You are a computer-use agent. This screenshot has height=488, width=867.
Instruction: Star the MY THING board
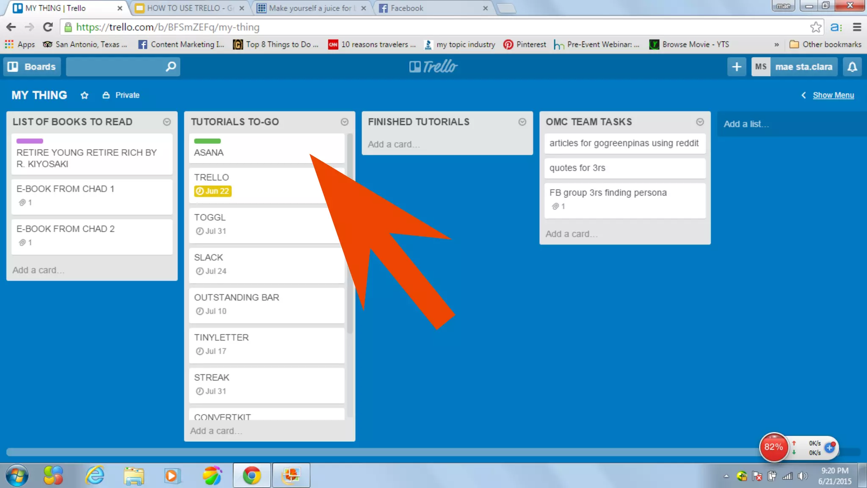tap(84, 95)
